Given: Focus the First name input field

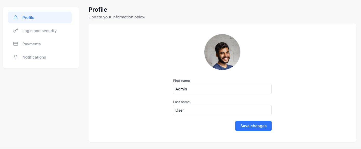Looking at the screenshot, I should 222,89.
